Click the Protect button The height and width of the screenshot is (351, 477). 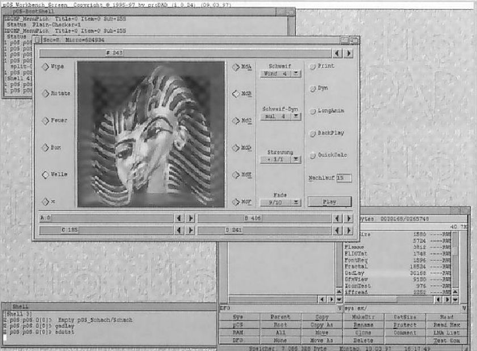(404, 325)
